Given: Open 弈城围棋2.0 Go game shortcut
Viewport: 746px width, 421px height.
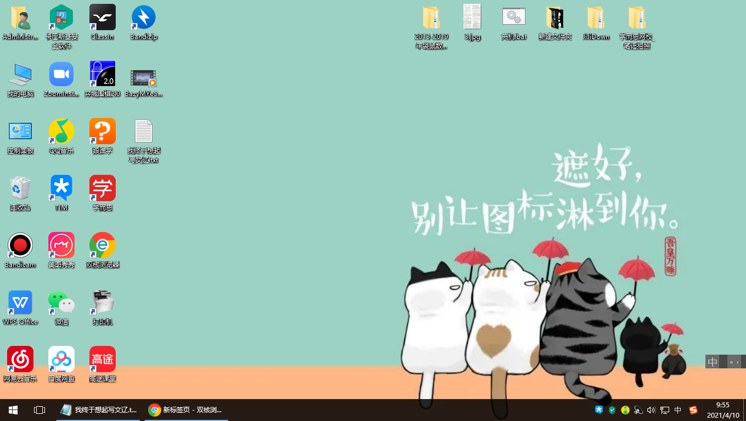Looking at the screenshot, I should tap(103, 80).
